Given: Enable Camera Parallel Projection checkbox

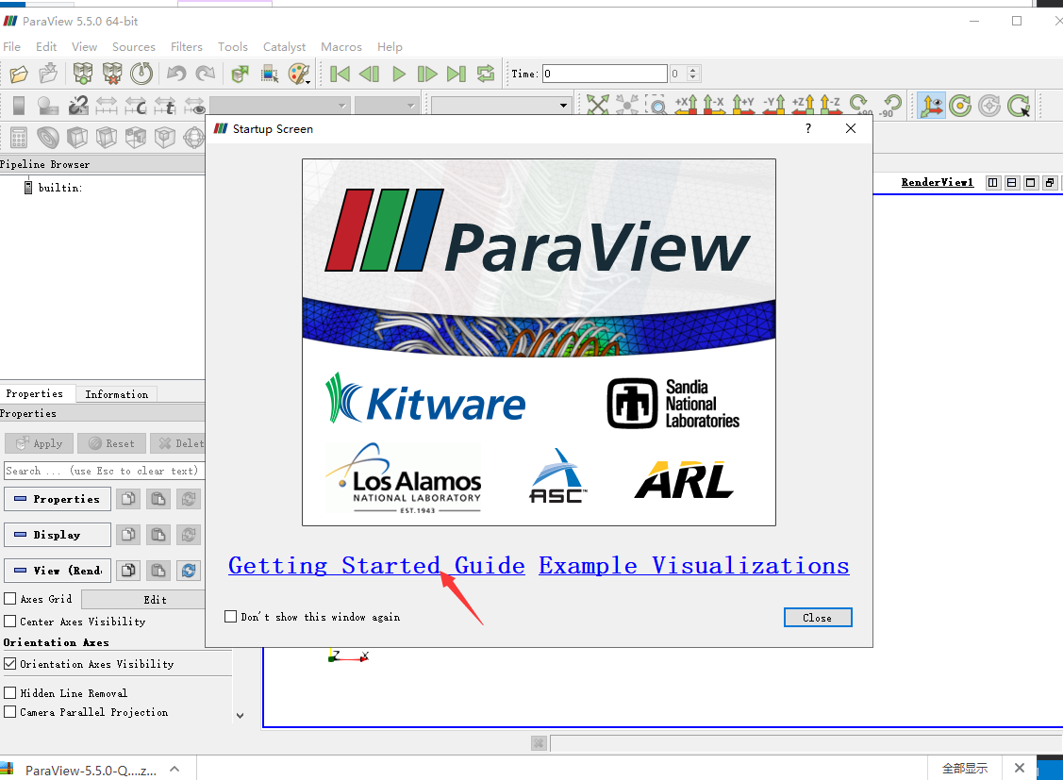Looking at the screenshot, I should point(10,711).
